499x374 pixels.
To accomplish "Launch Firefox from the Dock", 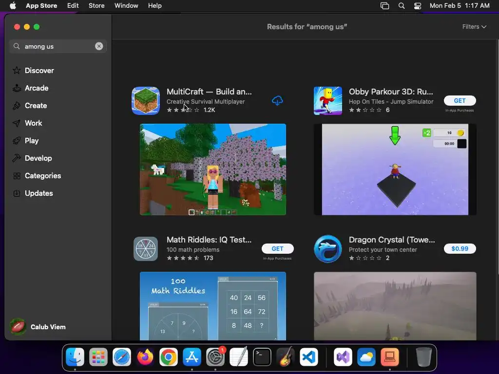I will pyautogui.click(x=145, y=357).
